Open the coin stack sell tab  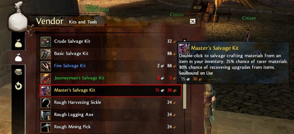coord(18,72)
